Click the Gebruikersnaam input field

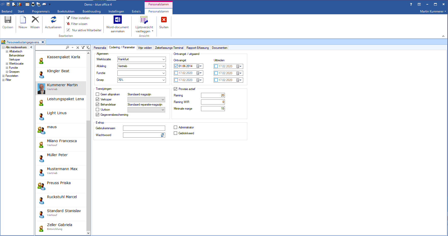click(144, 128)
